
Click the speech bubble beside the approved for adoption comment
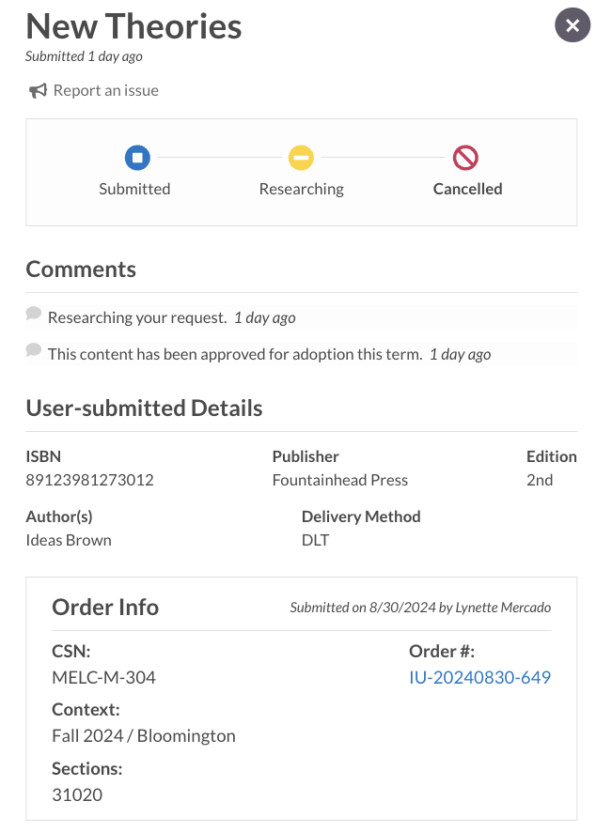(x=34, y=350)
